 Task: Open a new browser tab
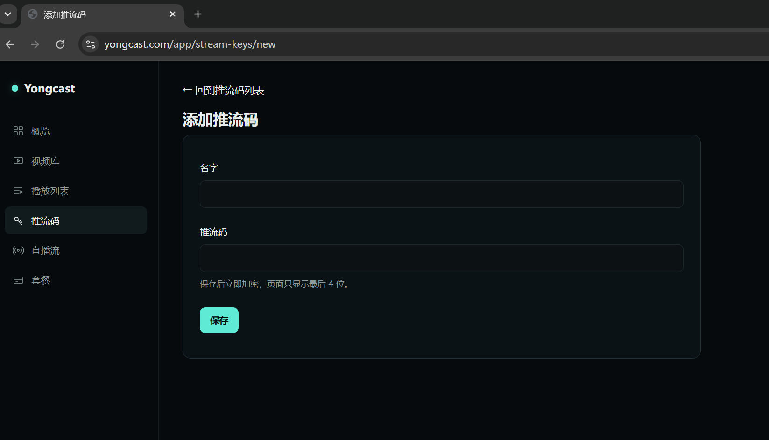198,14
